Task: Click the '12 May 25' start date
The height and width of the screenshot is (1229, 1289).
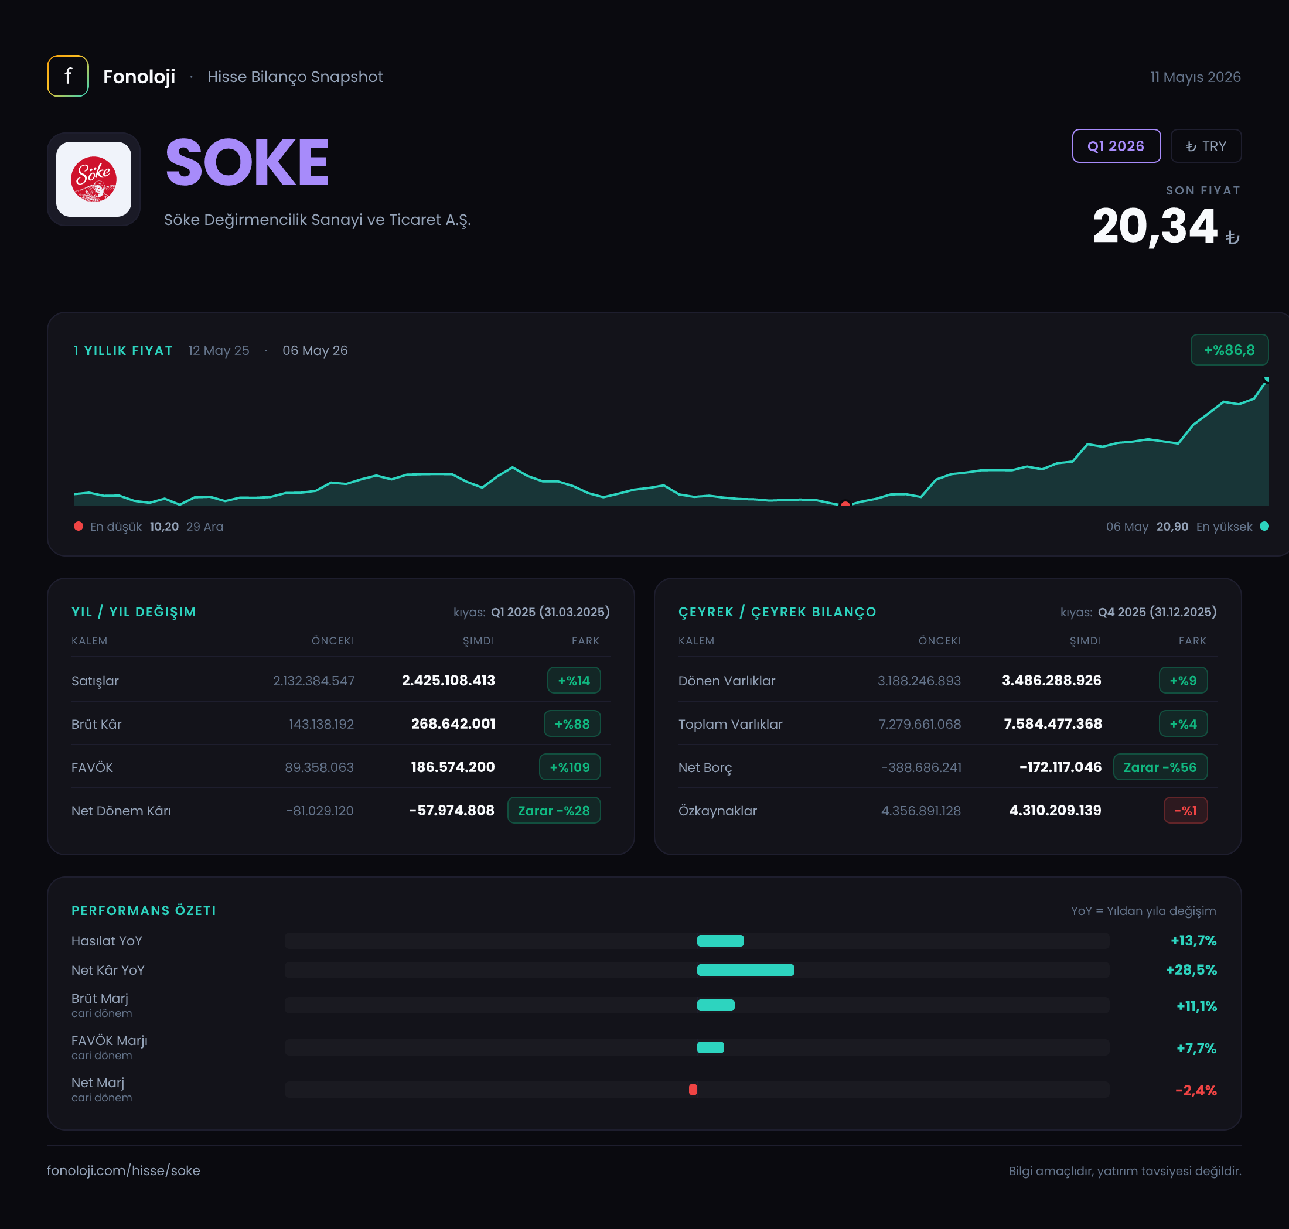Action: click(219, 350)
